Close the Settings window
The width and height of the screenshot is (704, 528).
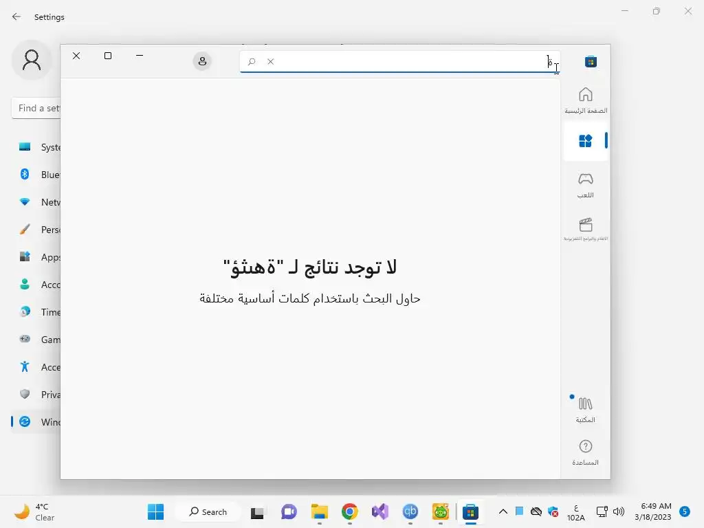pyautogui.click(x=687, y=11)
